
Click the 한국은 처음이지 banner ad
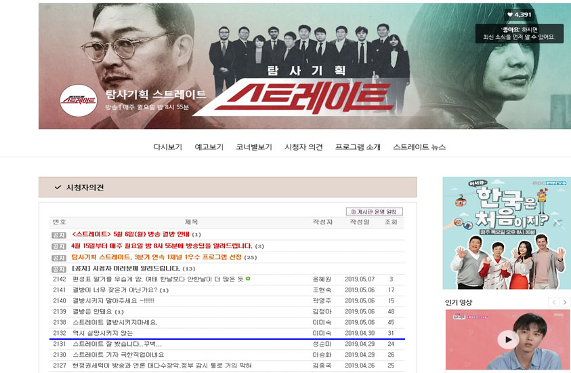pyautogui.click(x=507, y=233)
